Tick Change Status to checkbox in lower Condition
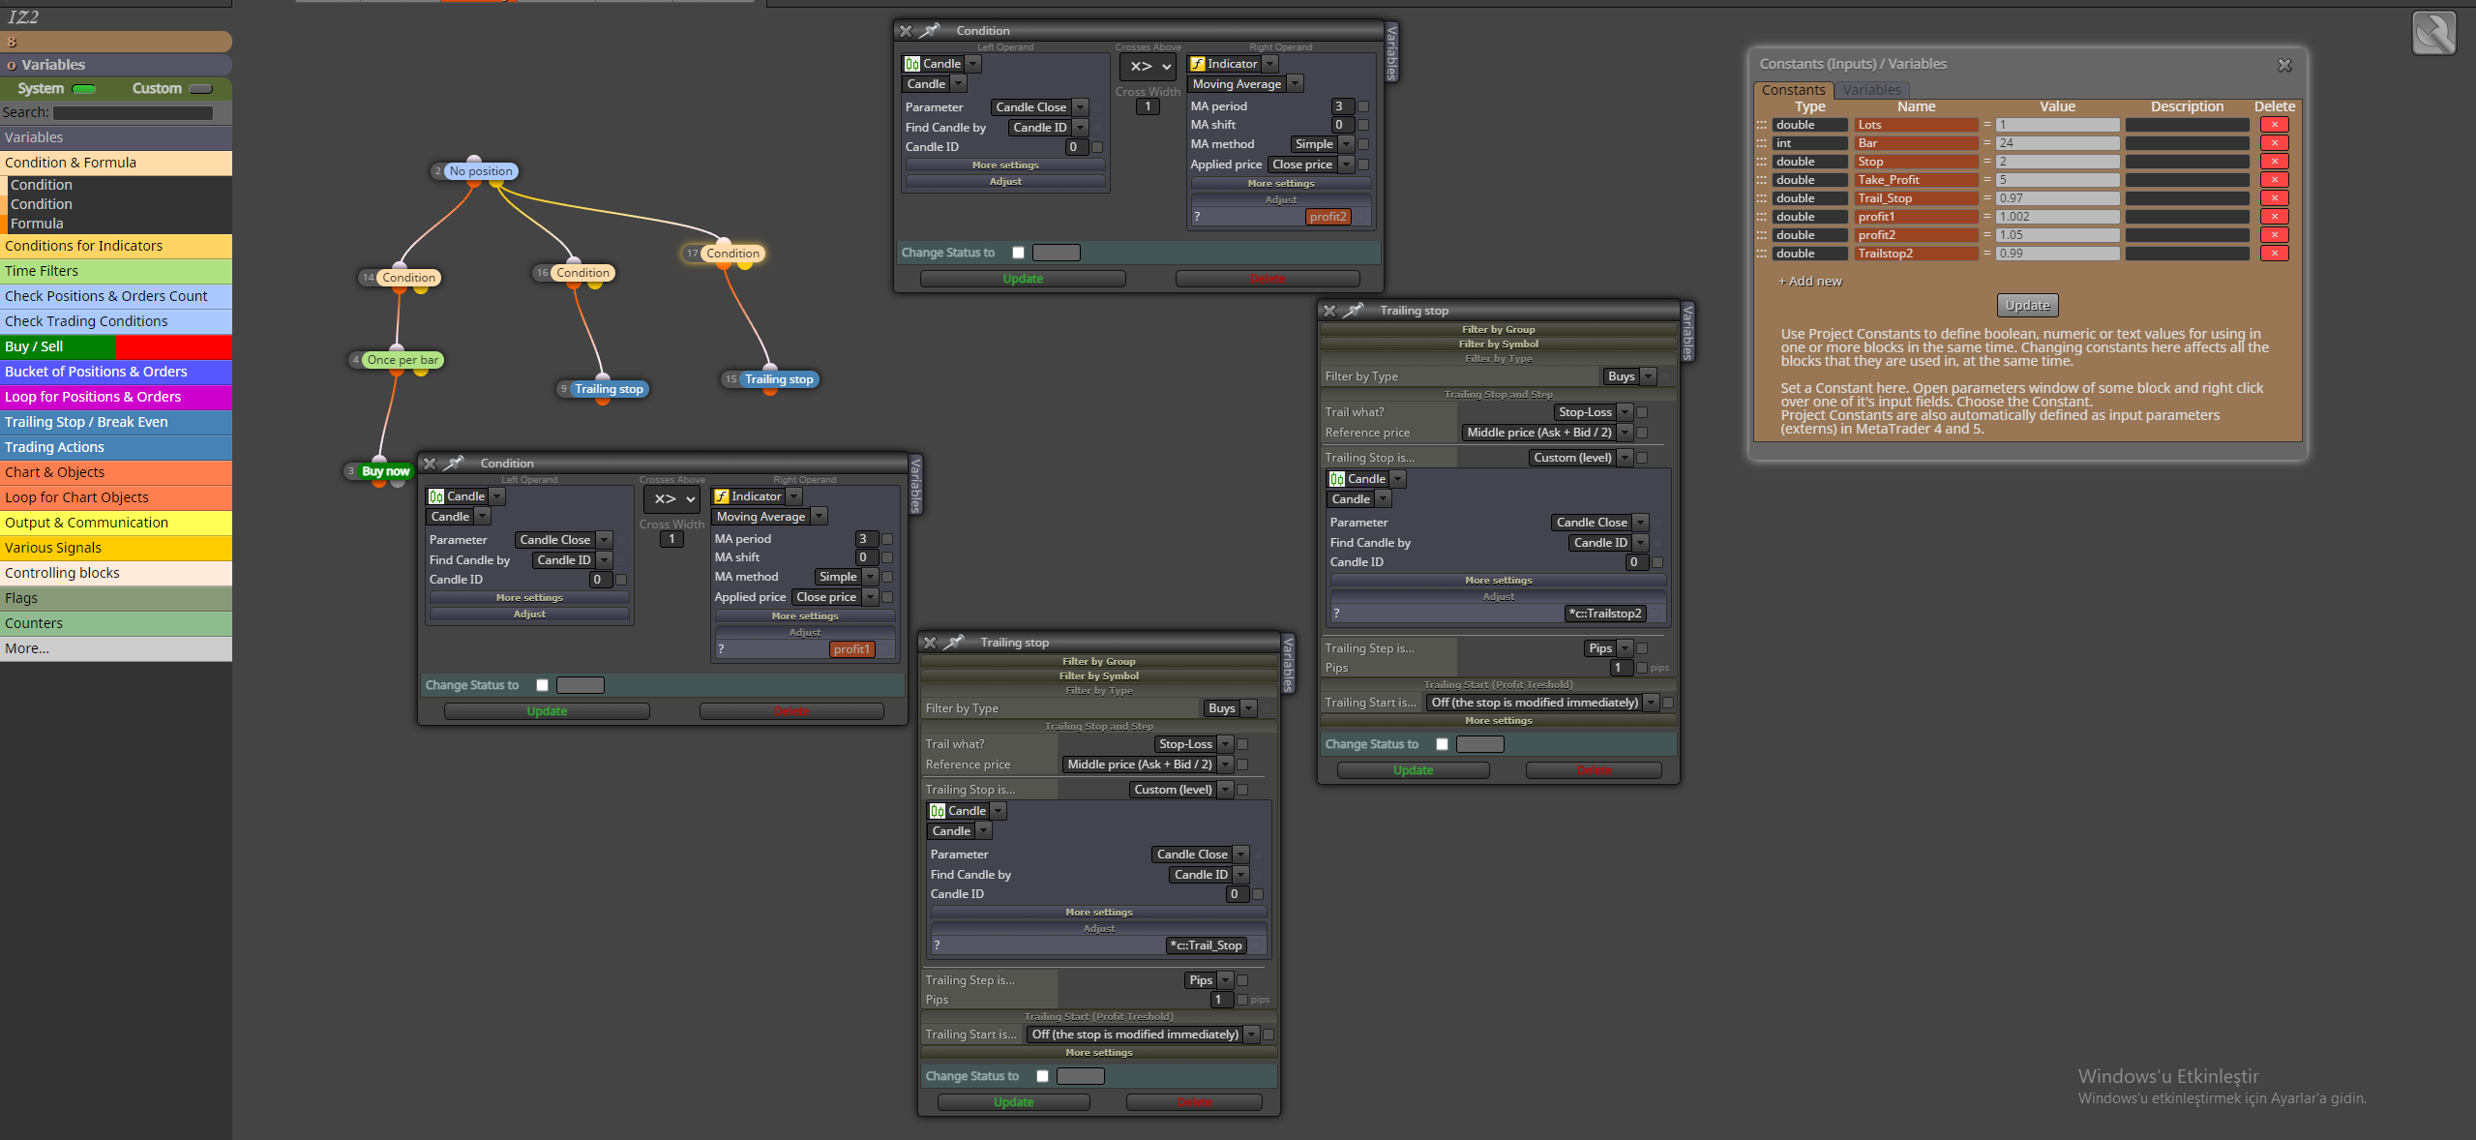 pyautogui.click(x=542, y=685)
